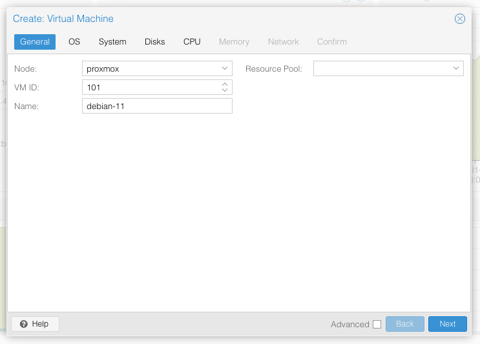
Task: Open the OS tab
Action: point(74,42)
